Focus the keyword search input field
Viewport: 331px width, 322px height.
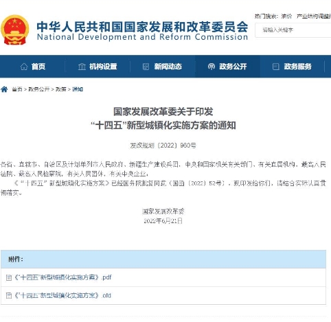coord(293,30)
